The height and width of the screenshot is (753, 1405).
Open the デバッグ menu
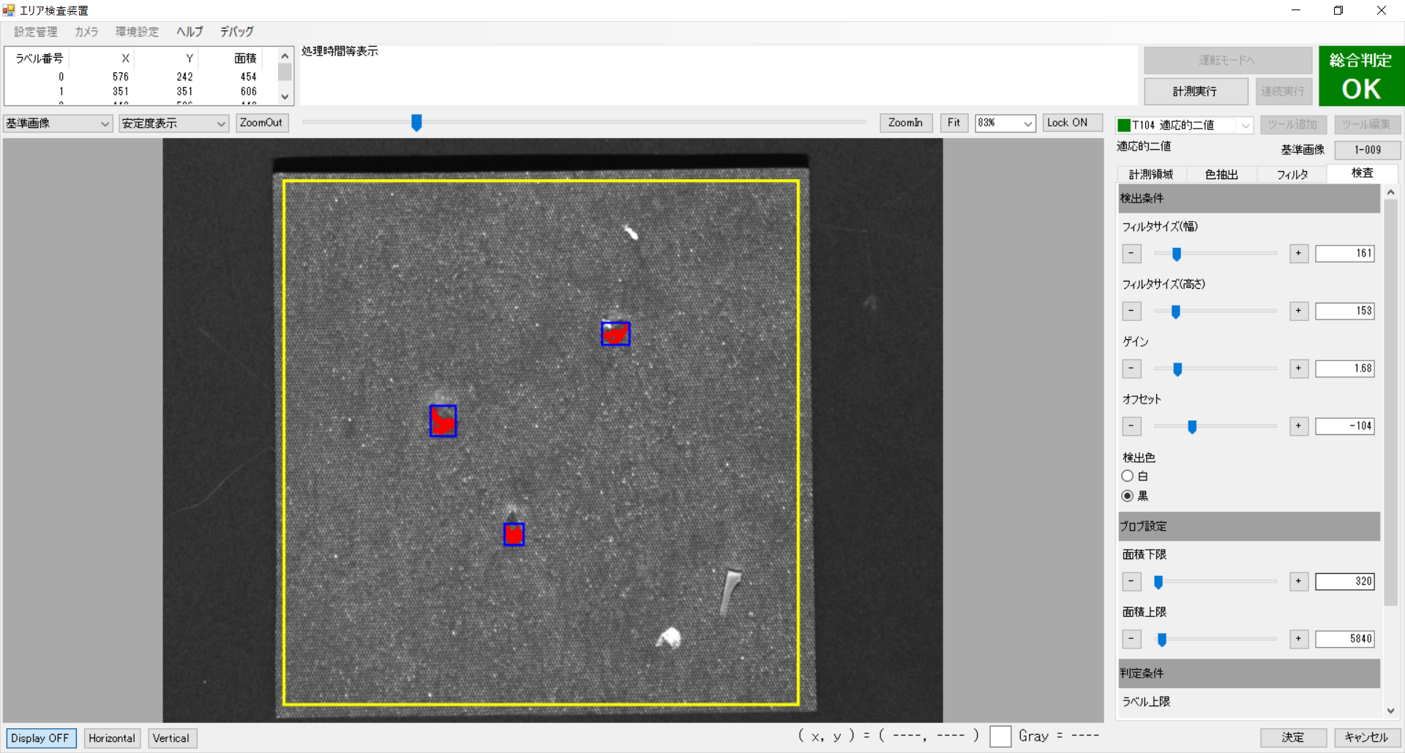point(237,31)
